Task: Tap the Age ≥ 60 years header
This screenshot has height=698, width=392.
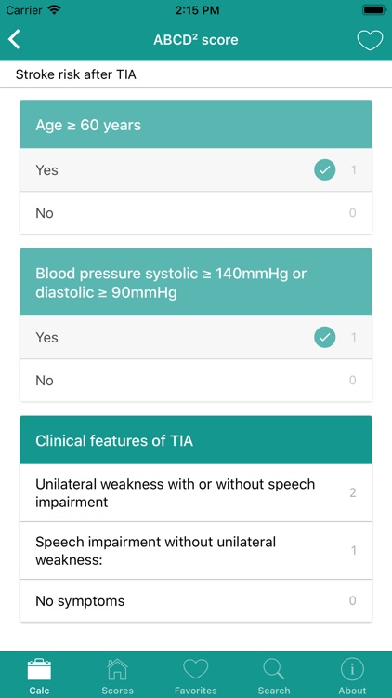Action: [196, 124]
